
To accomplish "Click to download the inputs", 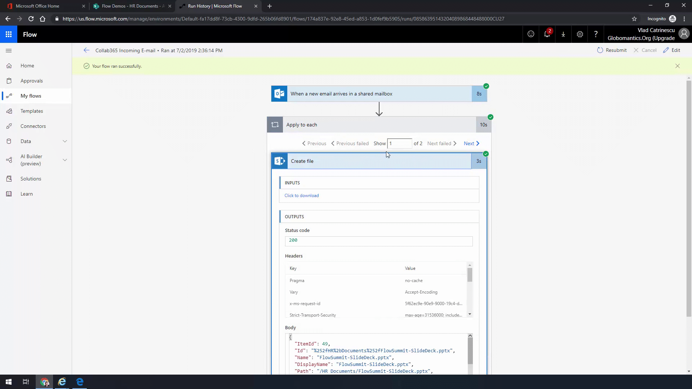I will (302, 196).
